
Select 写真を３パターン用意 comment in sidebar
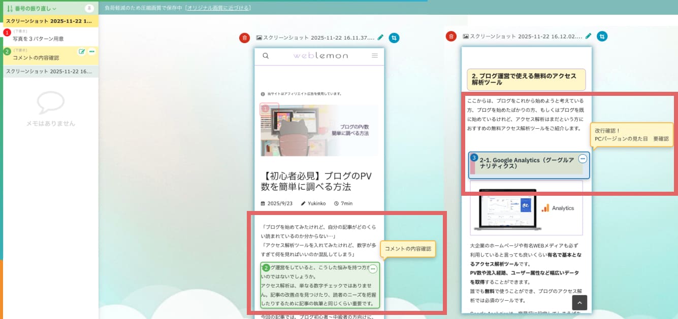(x=38, y=39)
